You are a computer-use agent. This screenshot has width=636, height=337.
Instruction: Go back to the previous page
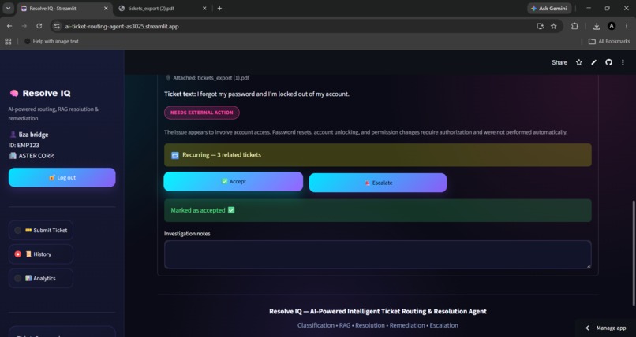[9, 26]
